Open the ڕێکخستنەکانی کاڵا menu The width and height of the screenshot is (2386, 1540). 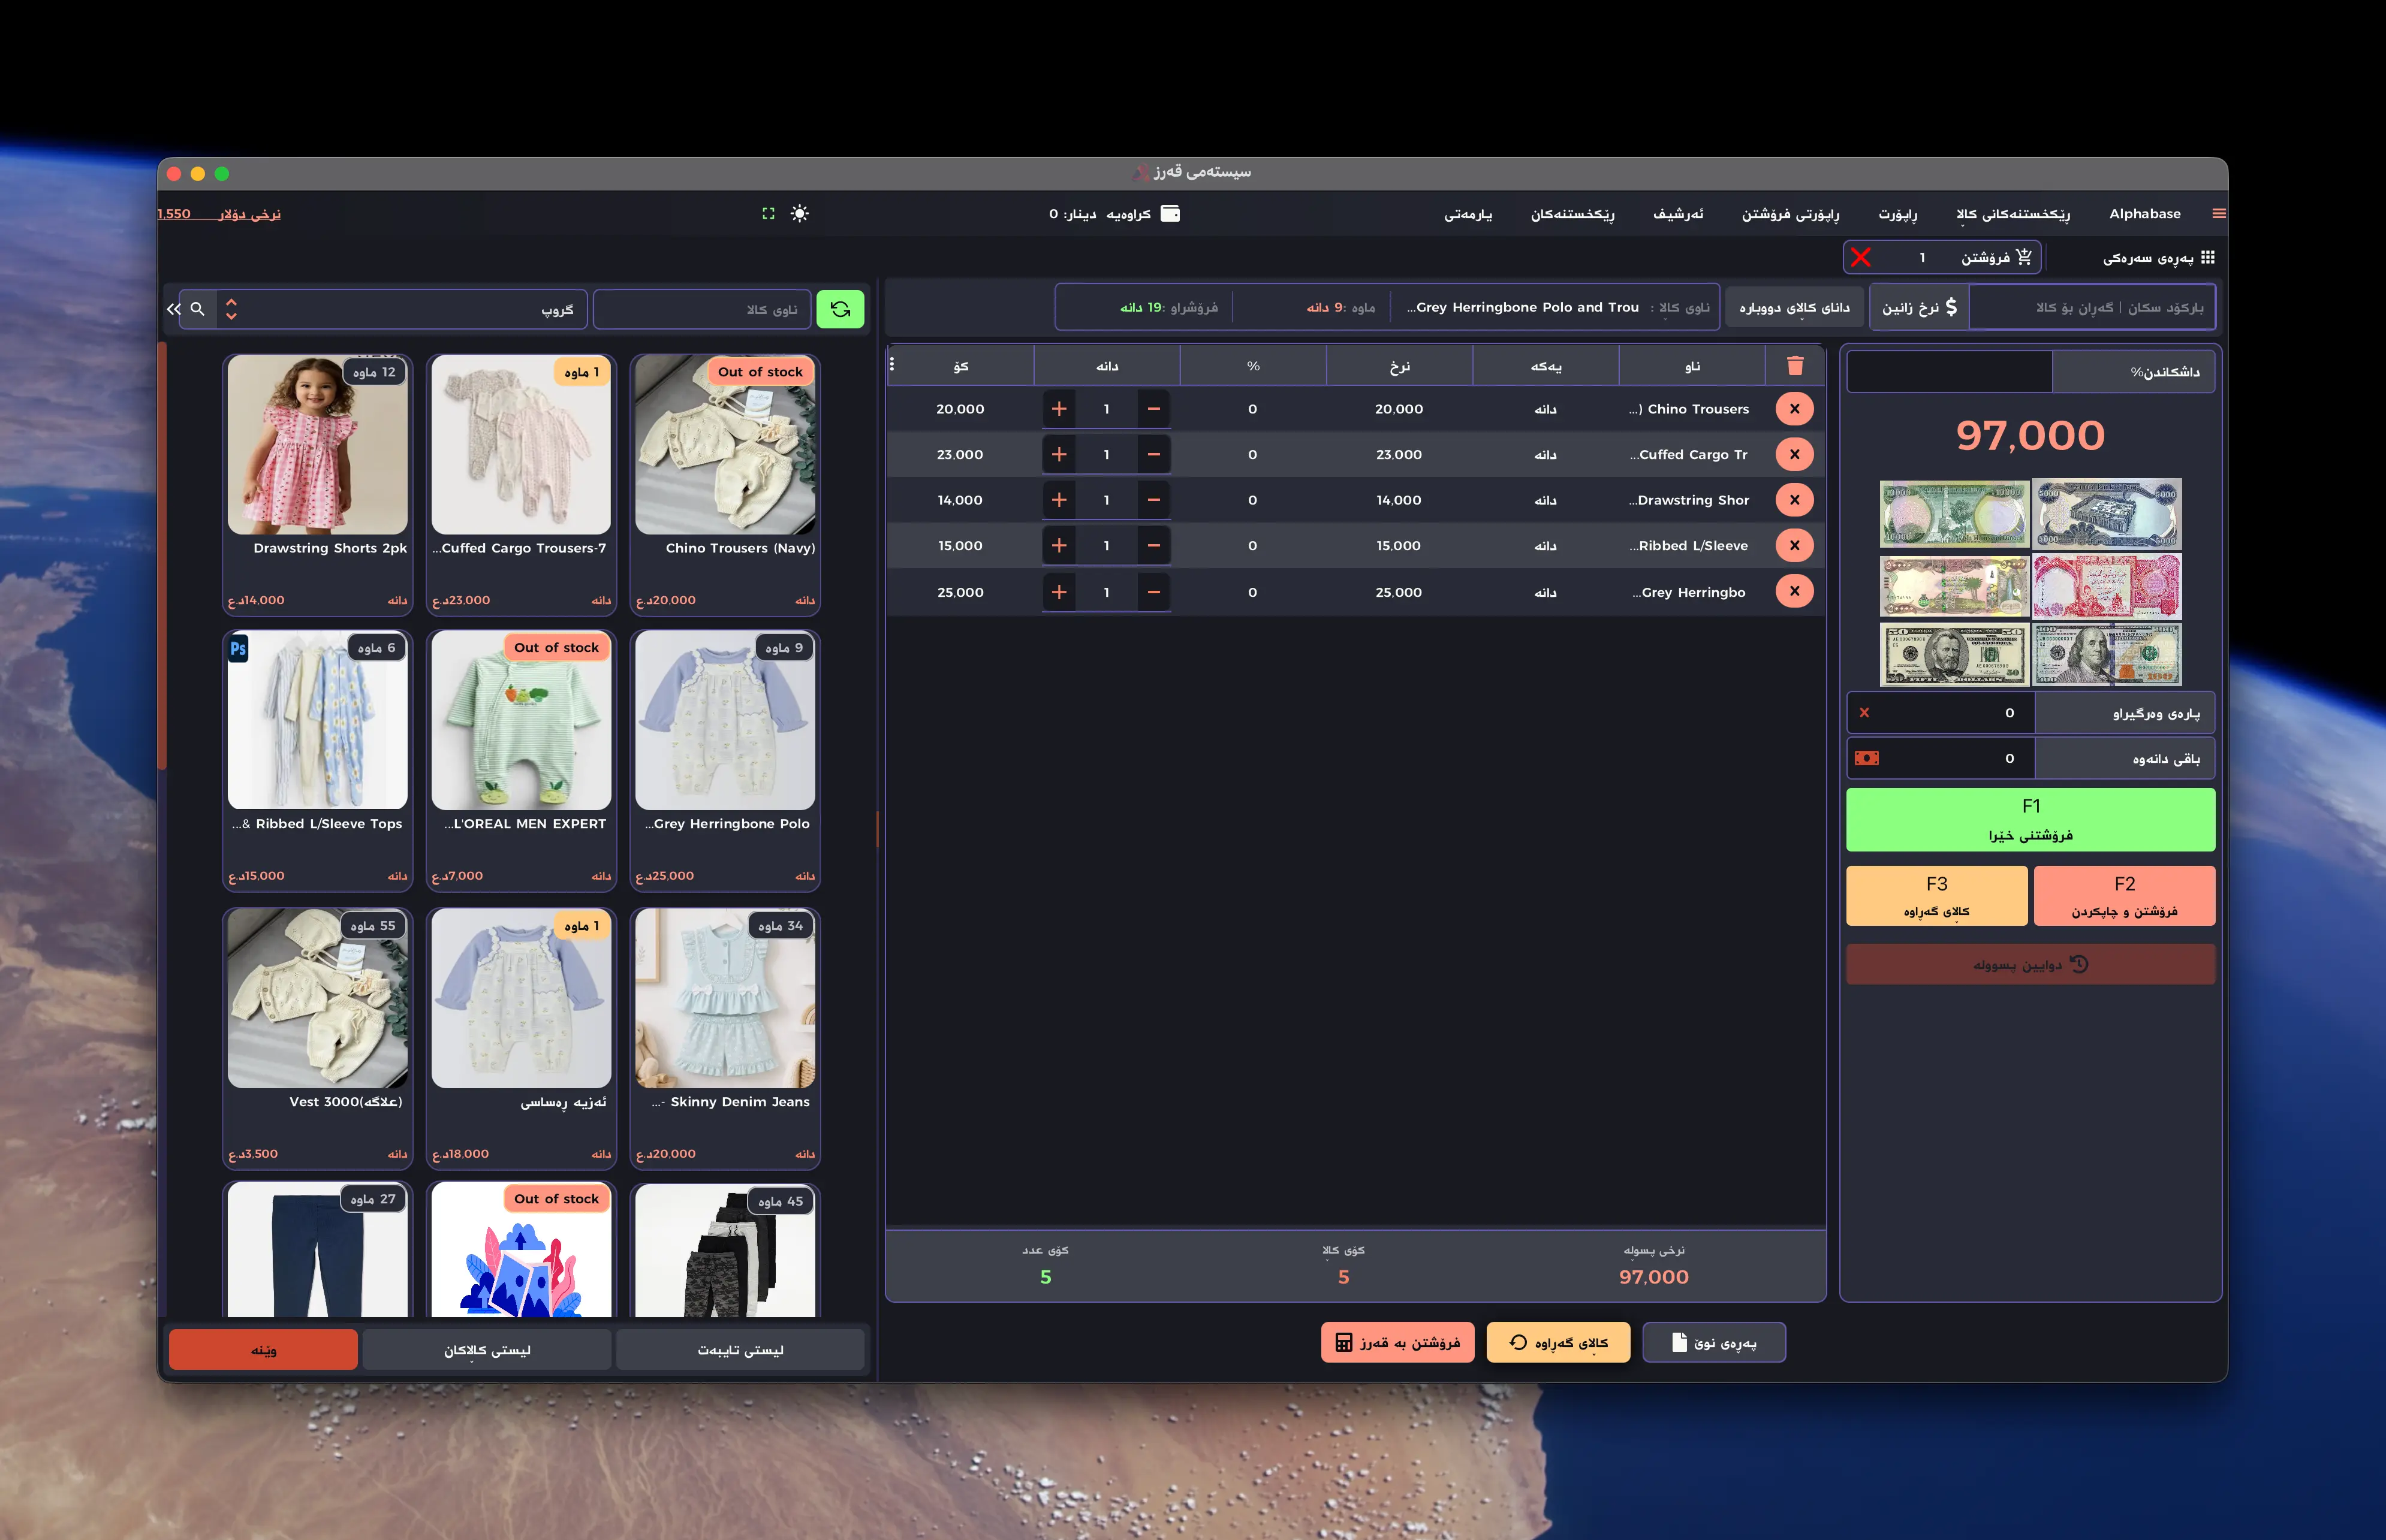click(2013, 214)
